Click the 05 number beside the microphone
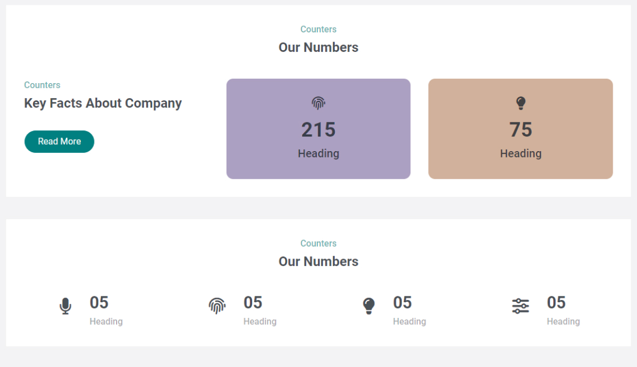This screenshot has height=367, width=637. pyautogui.click(x=99, y=303)
